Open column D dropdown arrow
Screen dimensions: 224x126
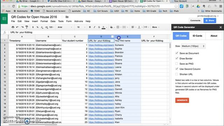(x=112, y=36)
